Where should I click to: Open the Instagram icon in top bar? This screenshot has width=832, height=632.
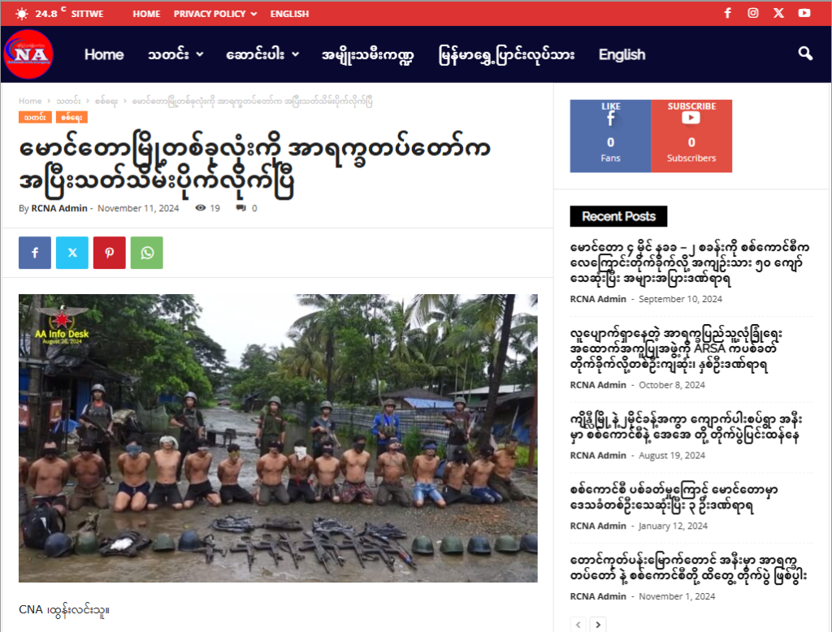point(753,13)
